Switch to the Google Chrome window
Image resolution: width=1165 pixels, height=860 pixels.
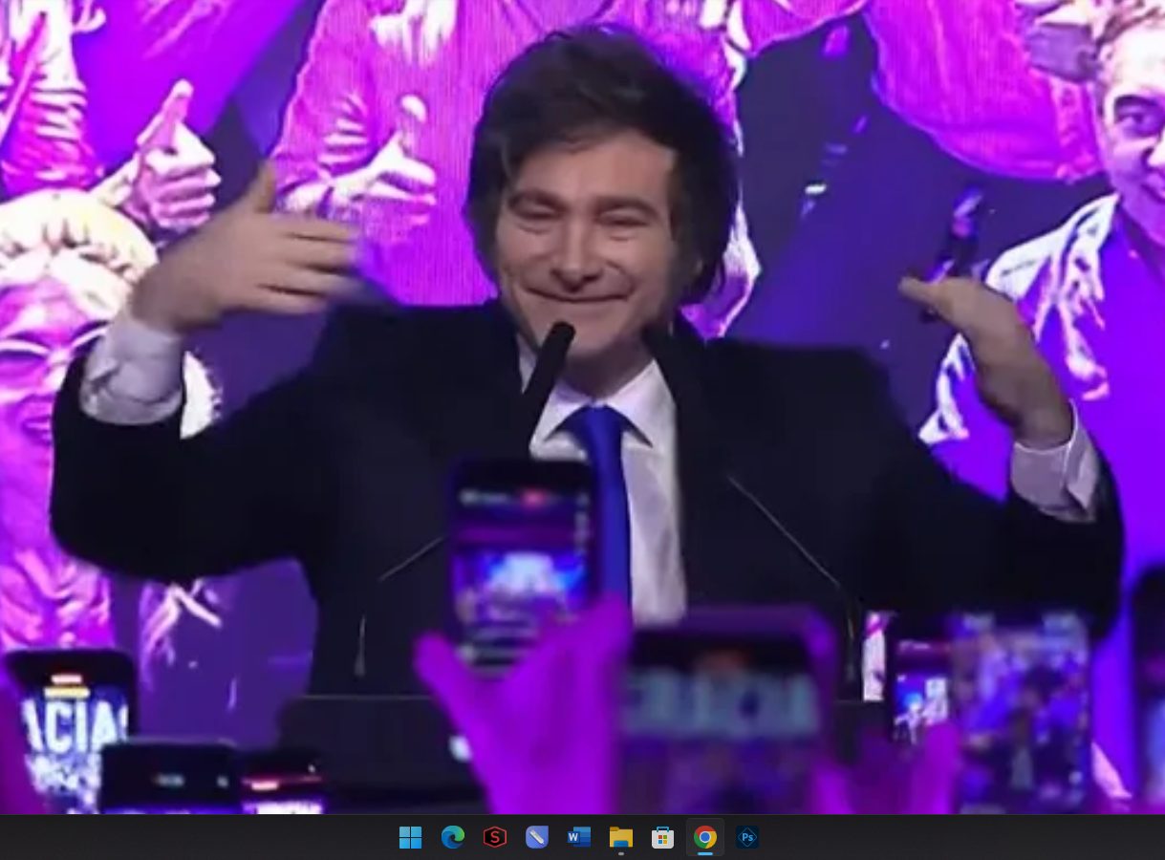click(x=704, y=838)
